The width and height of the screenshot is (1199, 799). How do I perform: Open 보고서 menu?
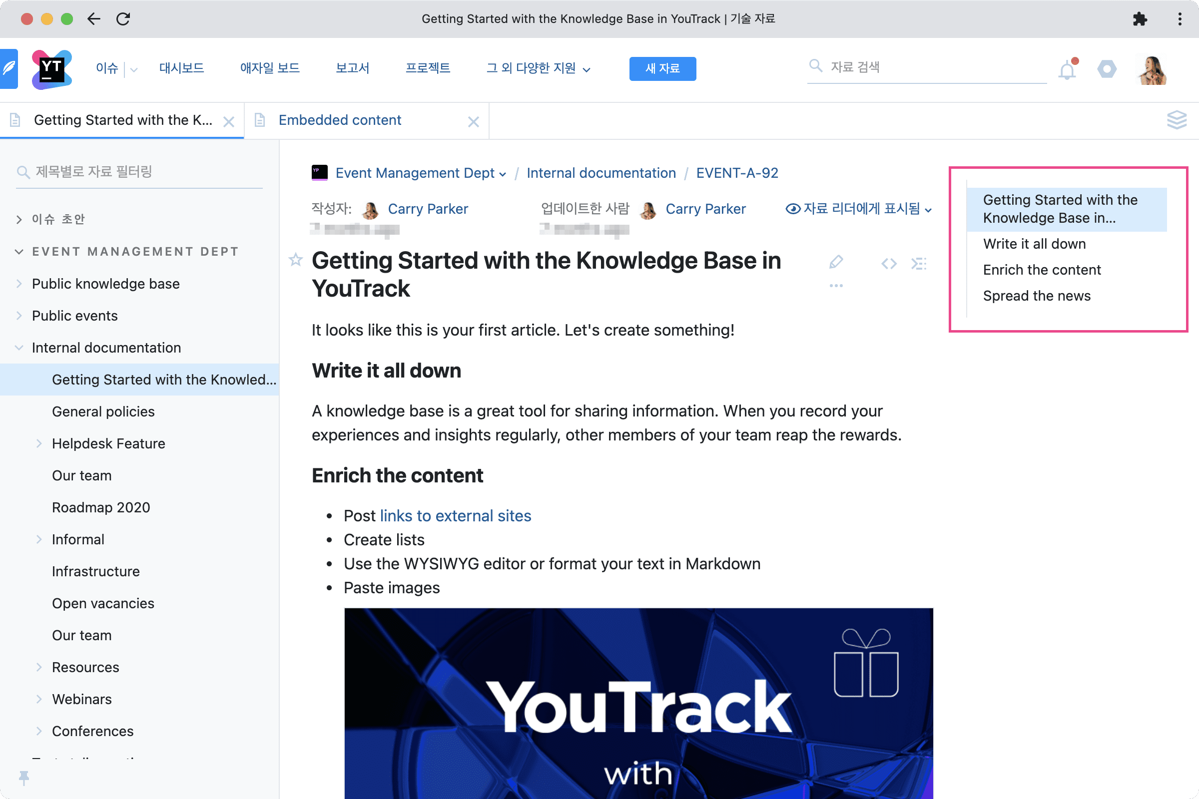352,68
